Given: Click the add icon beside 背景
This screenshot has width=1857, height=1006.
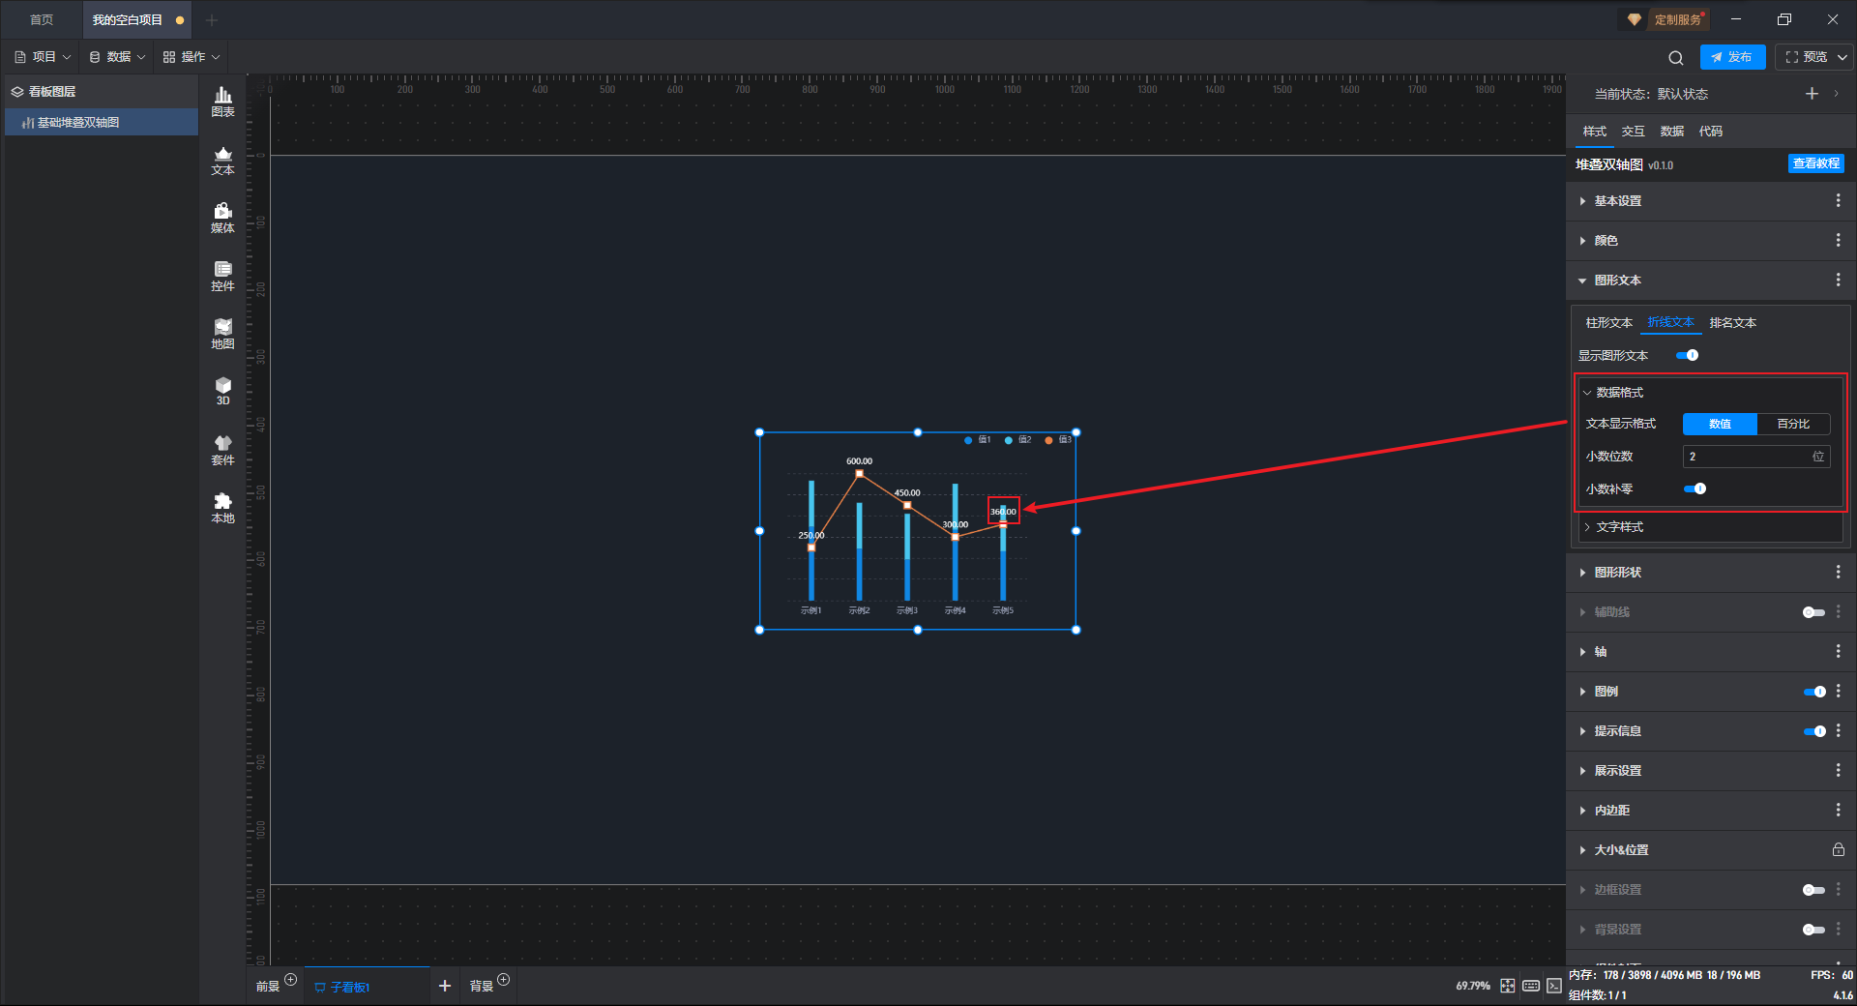Looking at the screenshot, I should [503, 980].
